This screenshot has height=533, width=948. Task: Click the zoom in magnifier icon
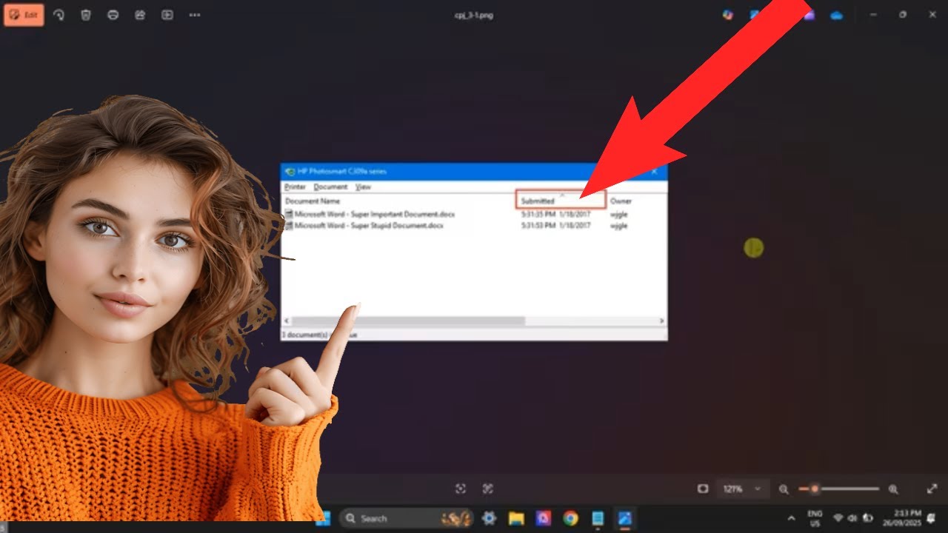click(893, 489)
